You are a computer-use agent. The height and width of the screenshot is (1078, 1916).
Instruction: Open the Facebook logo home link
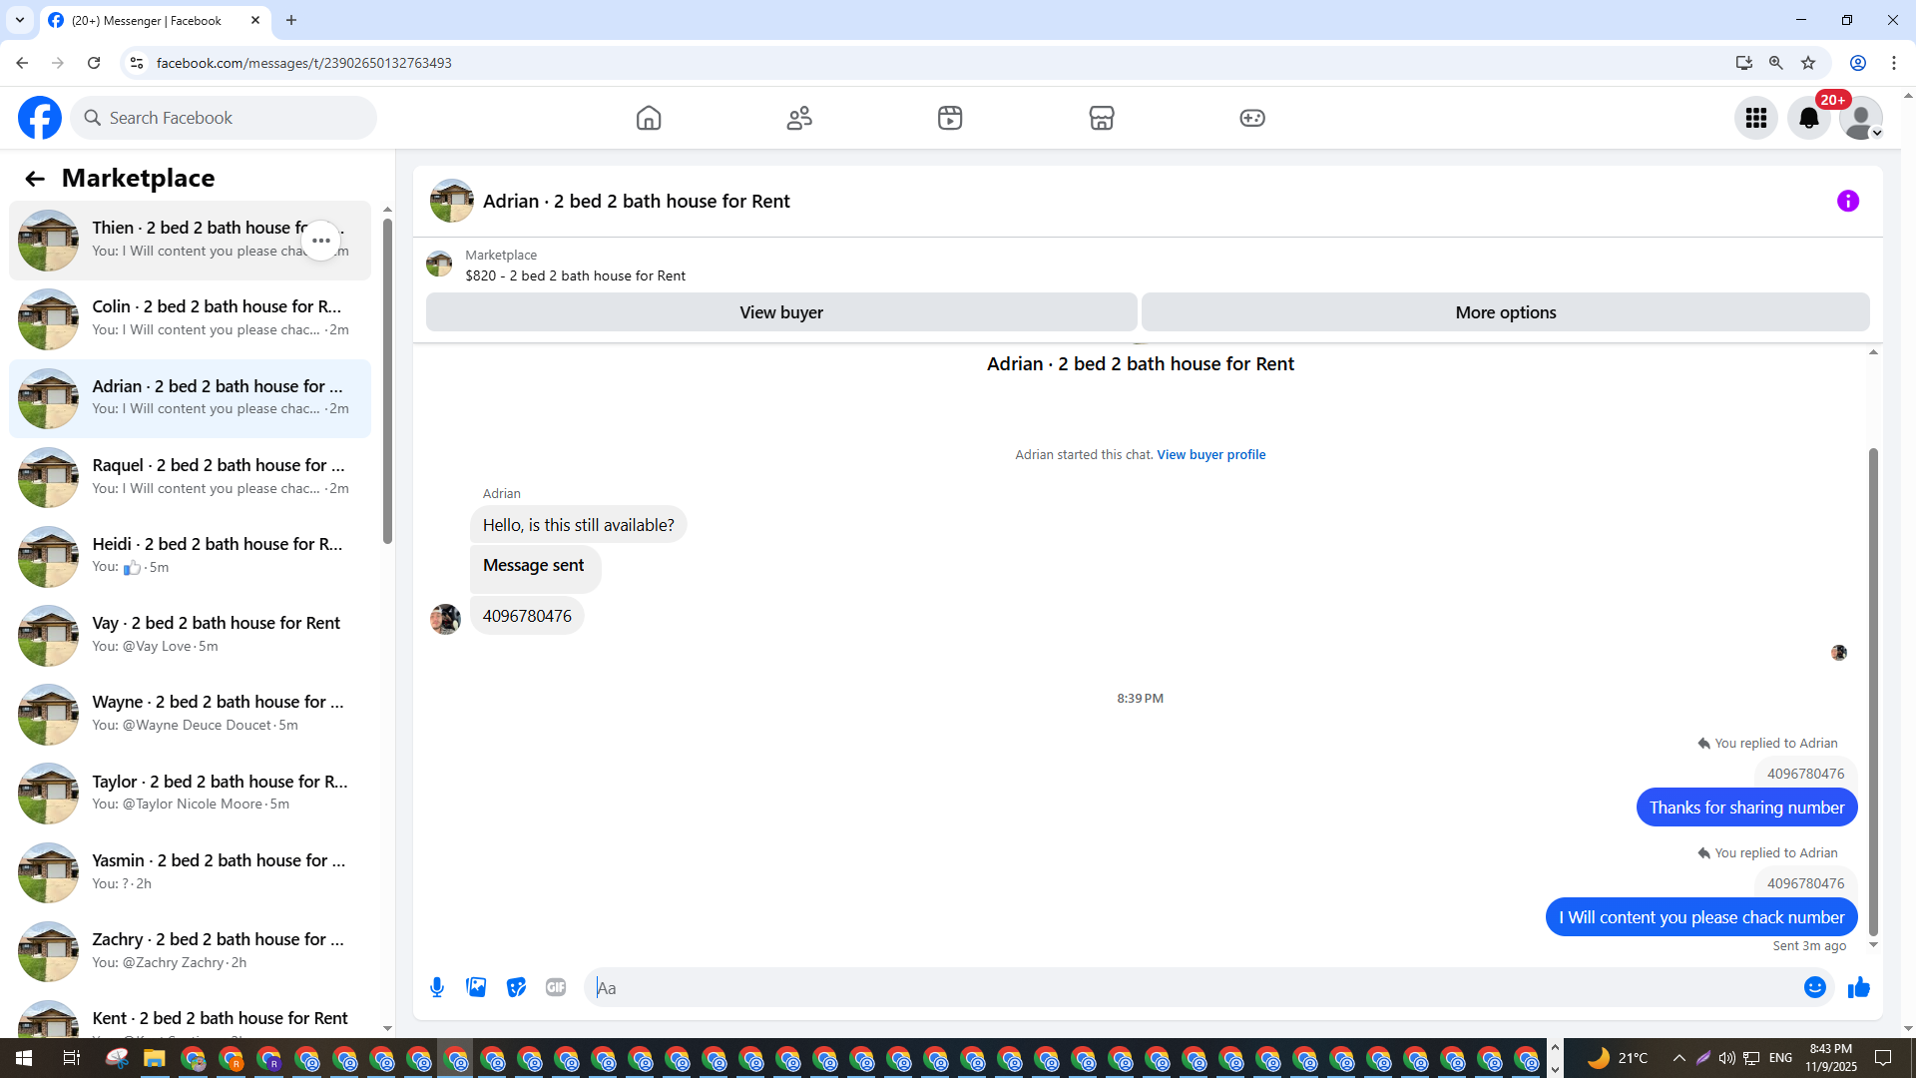coord(40,118)
